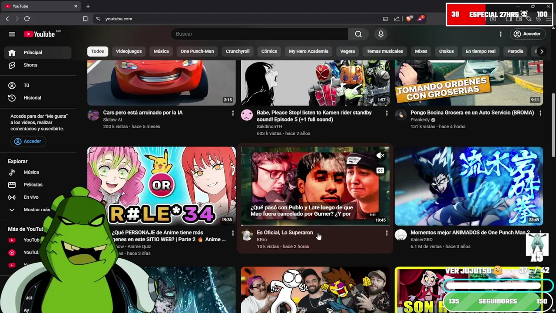Open options for Babe, Please Stop video

(387, 113)
